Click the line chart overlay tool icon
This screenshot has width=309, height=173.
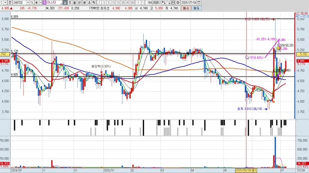(x=168, y=3)
